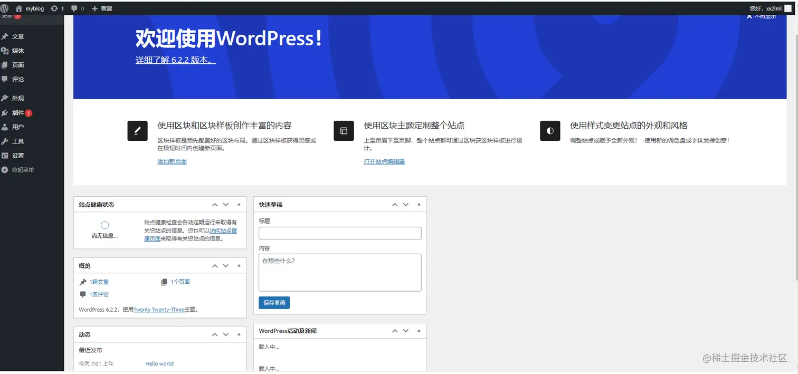Move 站点健康状态 widget up
The image size is (798, 374).
[x=215, y=205]
